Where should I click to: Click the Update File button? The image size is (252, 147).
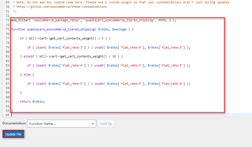coord(13,134)
